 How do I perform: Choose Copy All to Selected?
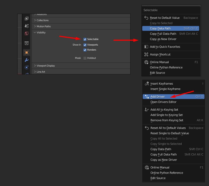pyautogui.click(x=174, y=139)
